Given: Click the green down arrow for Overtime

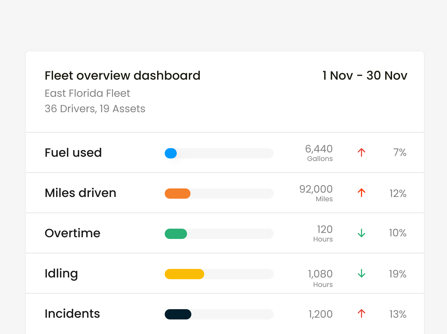Looking at the screenshot, I should 361,233.
